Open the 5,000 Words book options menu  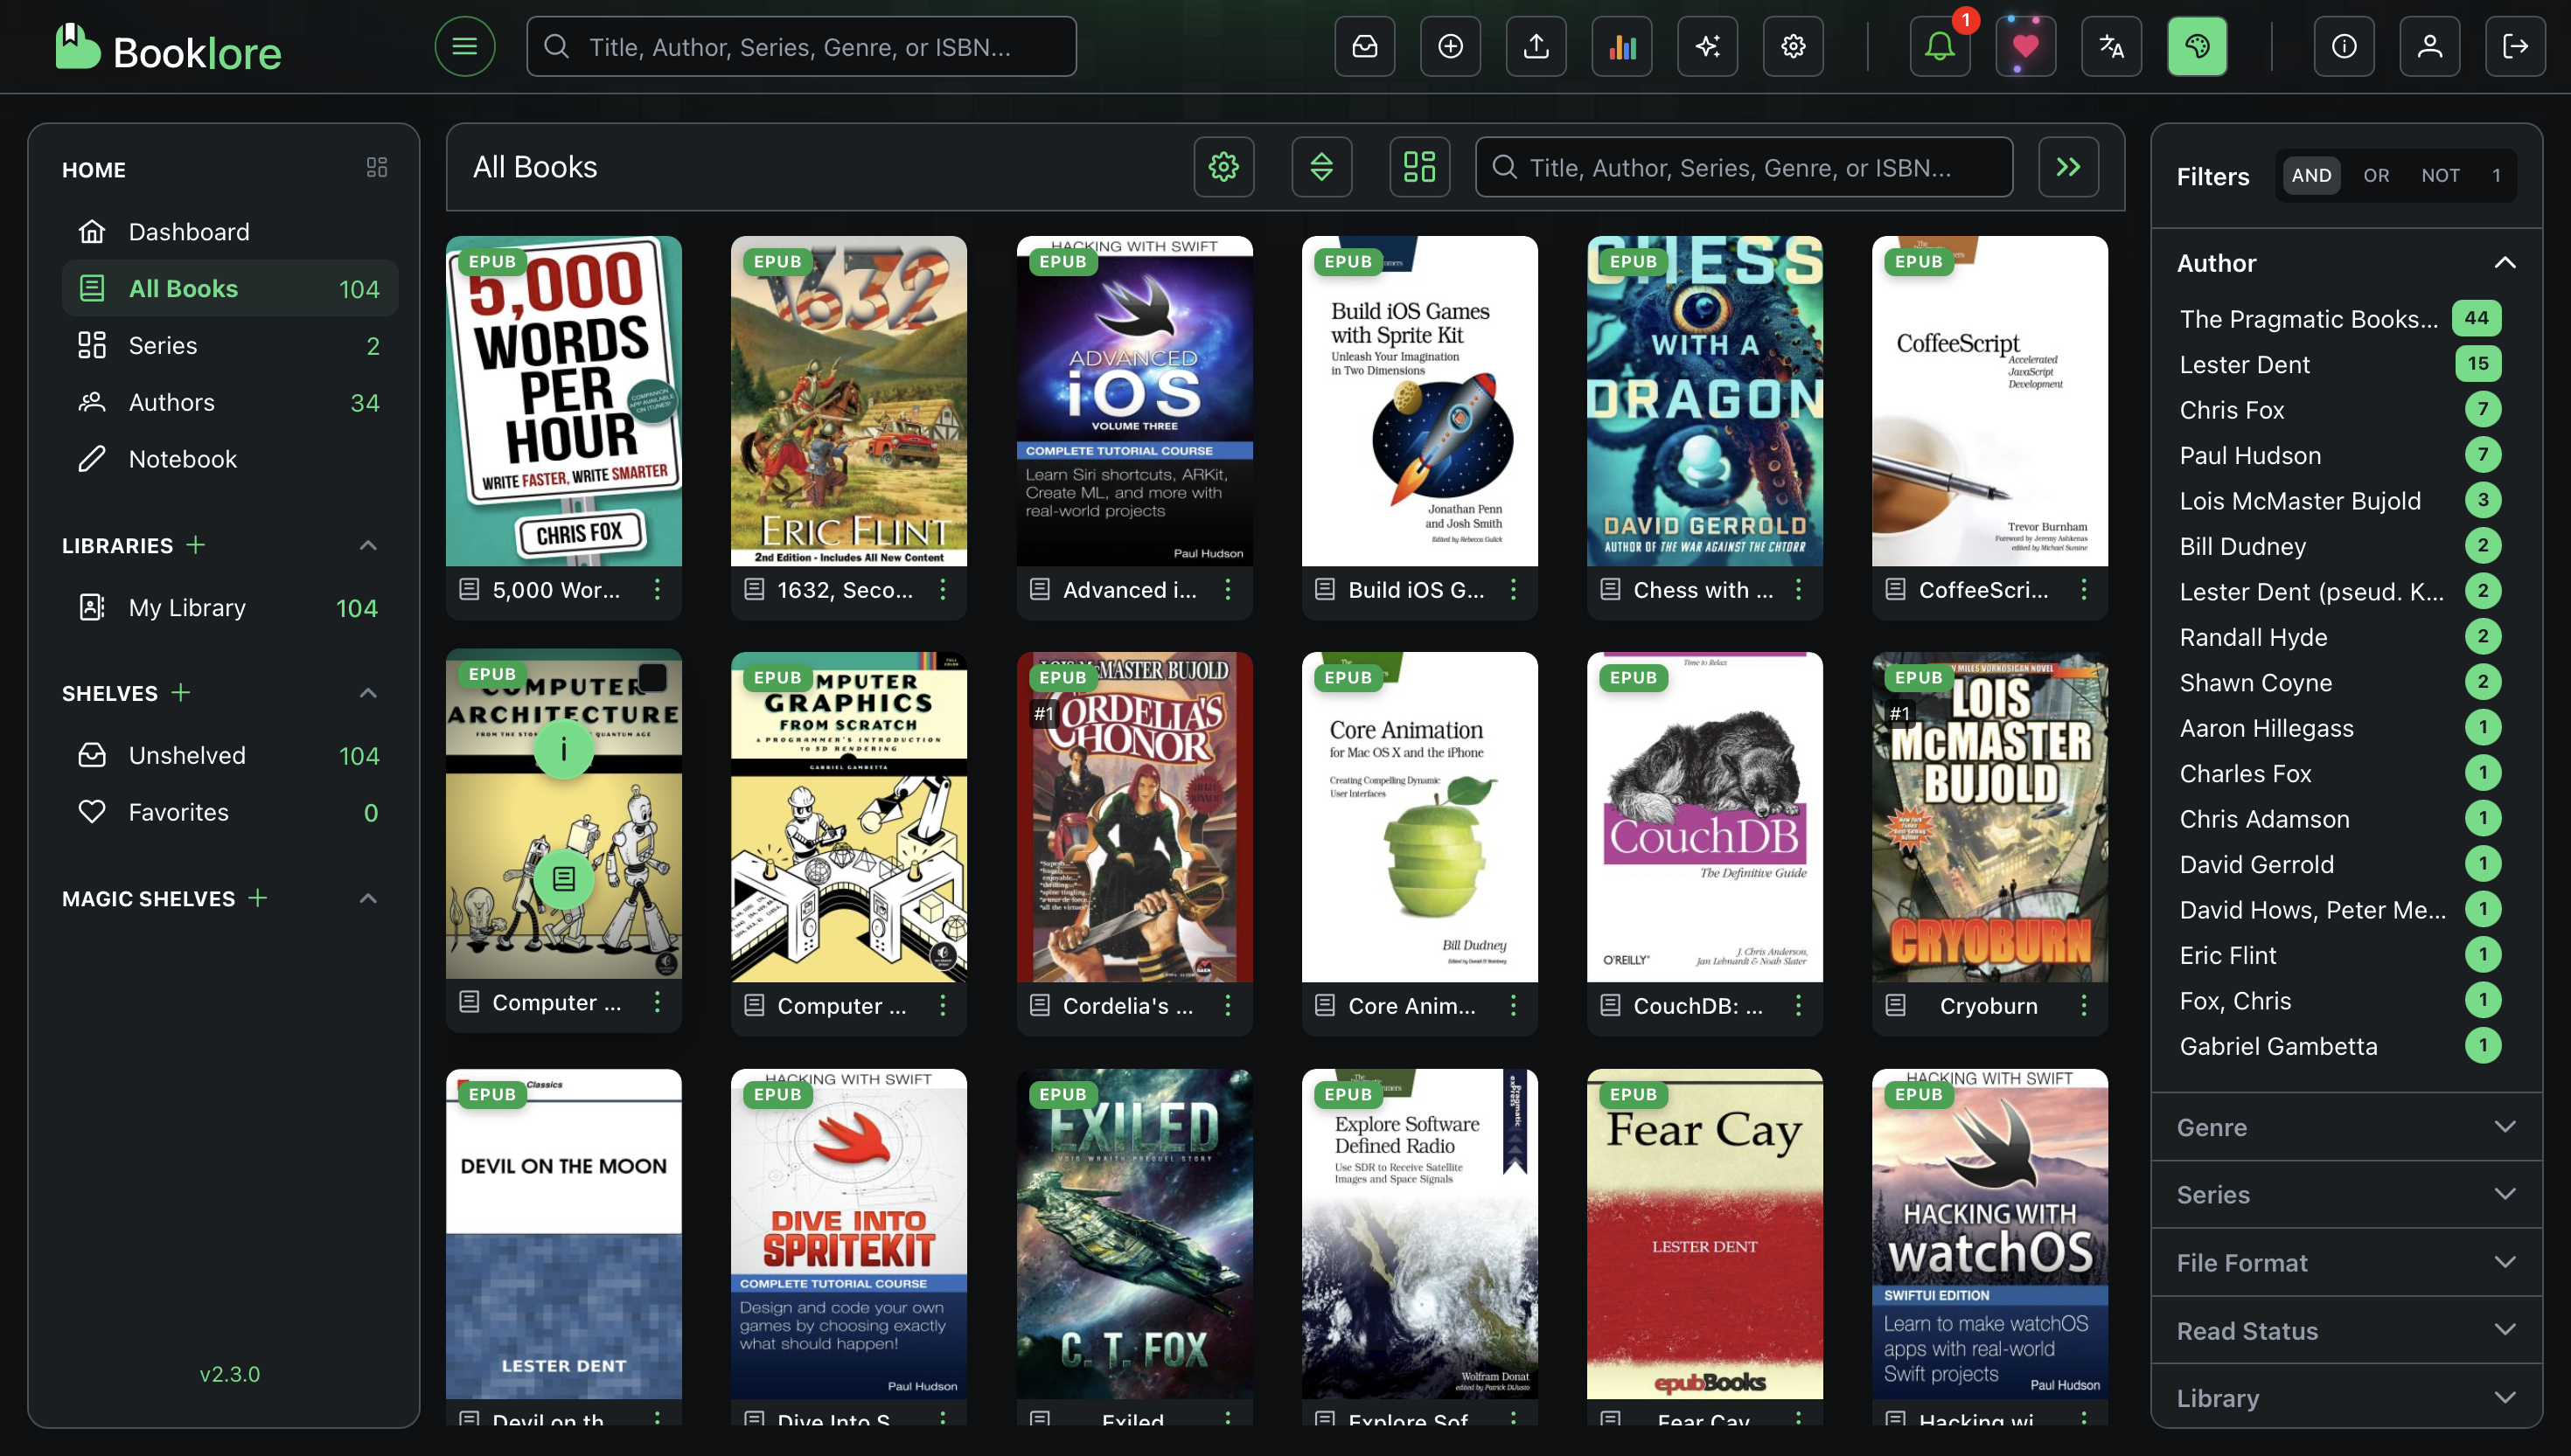click(658, 590)
